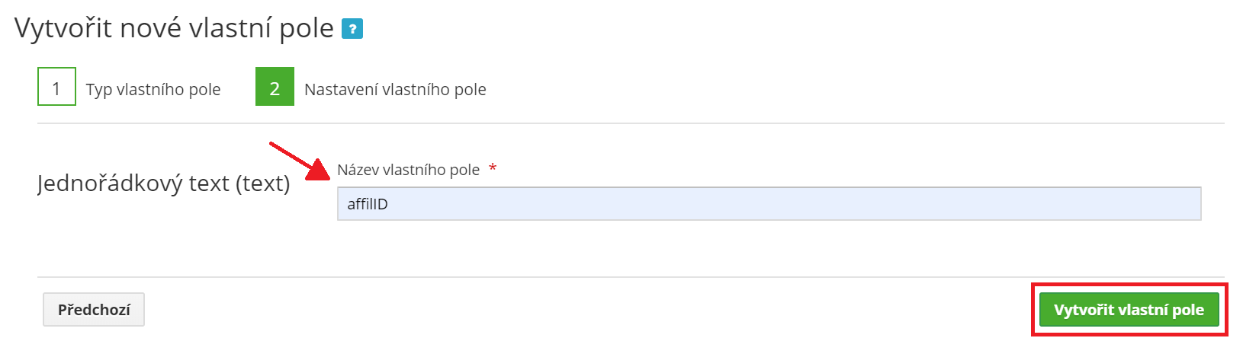Jump back to wizard step one label
The height and width of the screenshot is (354, 1243).
tap(153, 90)
